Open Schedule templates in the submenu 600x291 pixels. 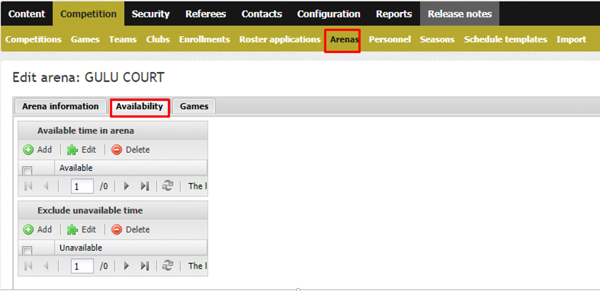505,39
